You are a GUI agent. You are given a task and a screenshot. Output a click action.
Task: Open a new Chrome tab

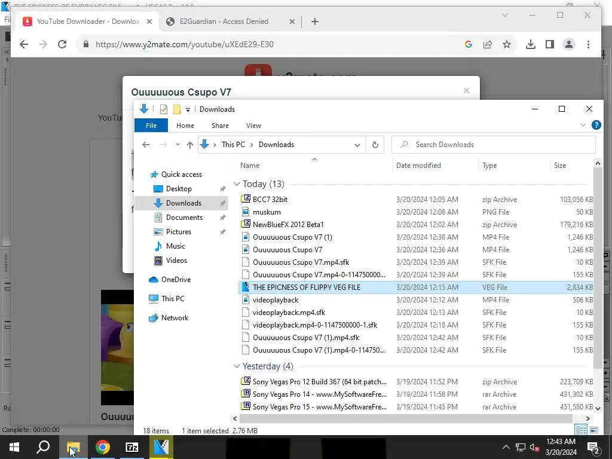[x=315, y=22]
